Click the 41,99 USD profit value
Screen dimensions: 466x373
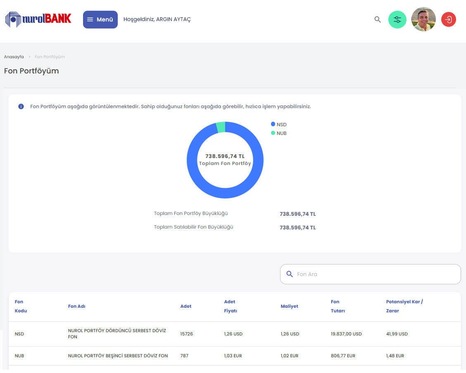397,334
